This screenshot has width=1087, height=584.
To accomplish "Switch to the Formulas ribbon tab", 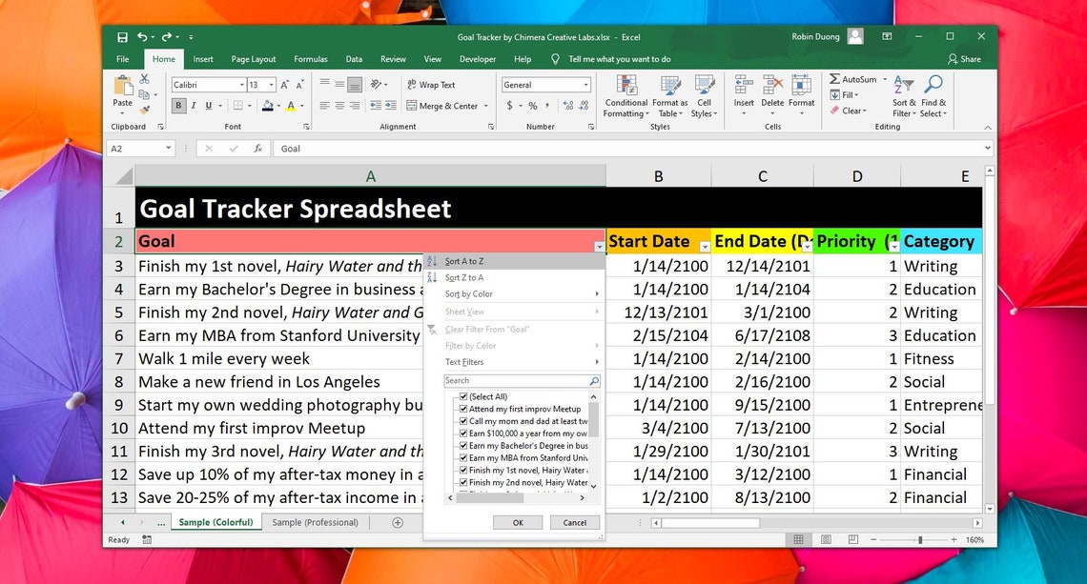I will pyautogui.click(x=310, y=58).
